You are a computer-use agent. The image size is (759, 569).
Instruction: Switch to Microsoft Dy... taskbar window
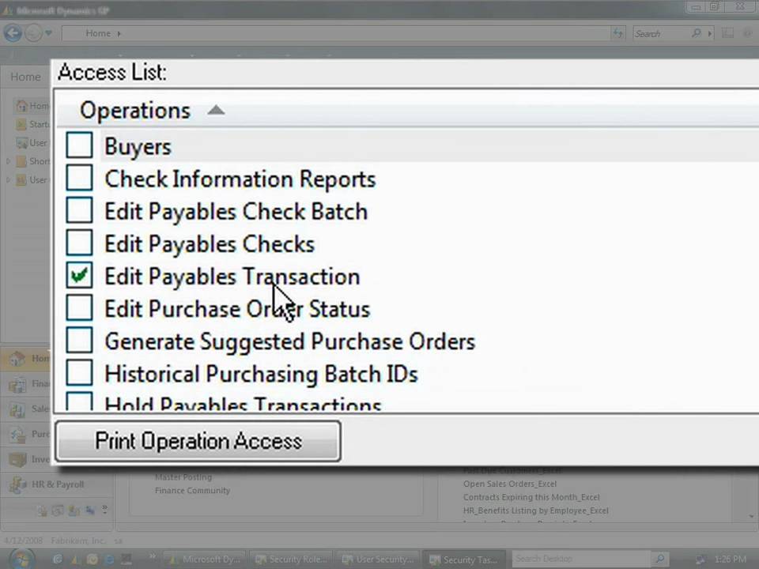(x=205, y=560)
